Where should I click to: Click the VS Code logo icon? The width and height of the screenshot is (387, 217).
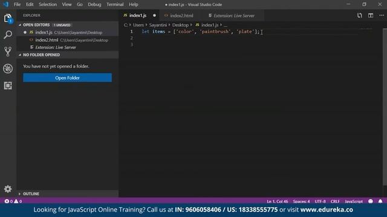coord(6,4)
